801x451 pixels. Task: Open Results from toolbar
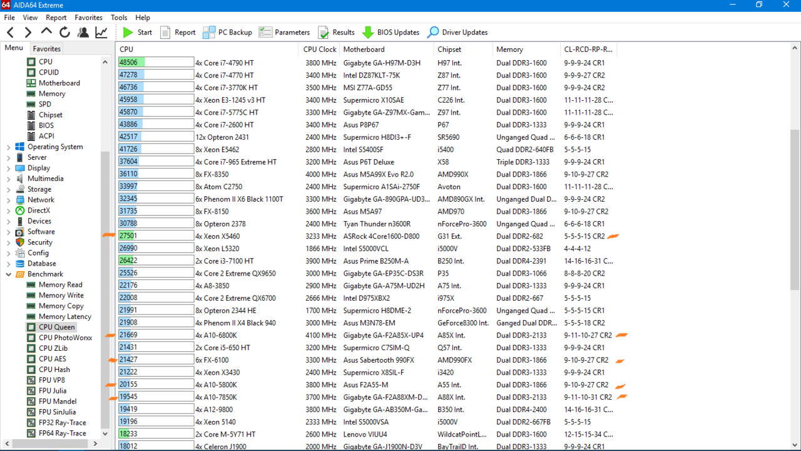click(x=336, y=33)
